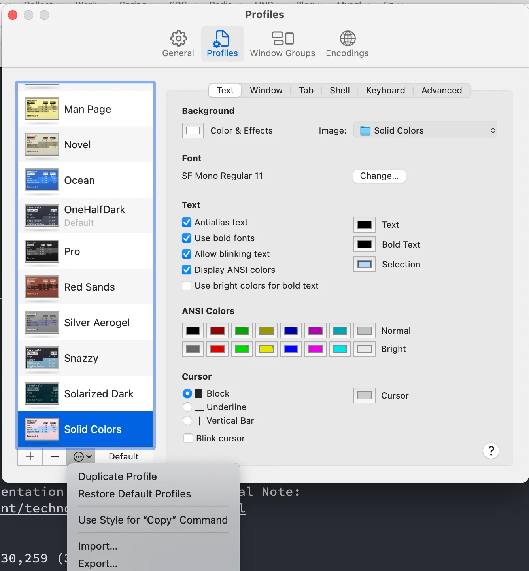529x571 pixels.
Task: Open the background Image dropdown
Action: (425, 130)
